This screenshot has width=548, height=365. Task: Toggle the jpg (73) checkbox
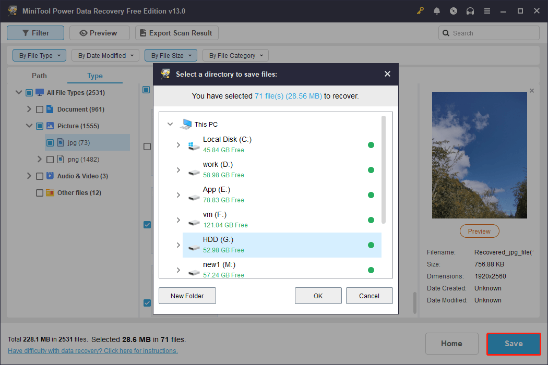50,143
